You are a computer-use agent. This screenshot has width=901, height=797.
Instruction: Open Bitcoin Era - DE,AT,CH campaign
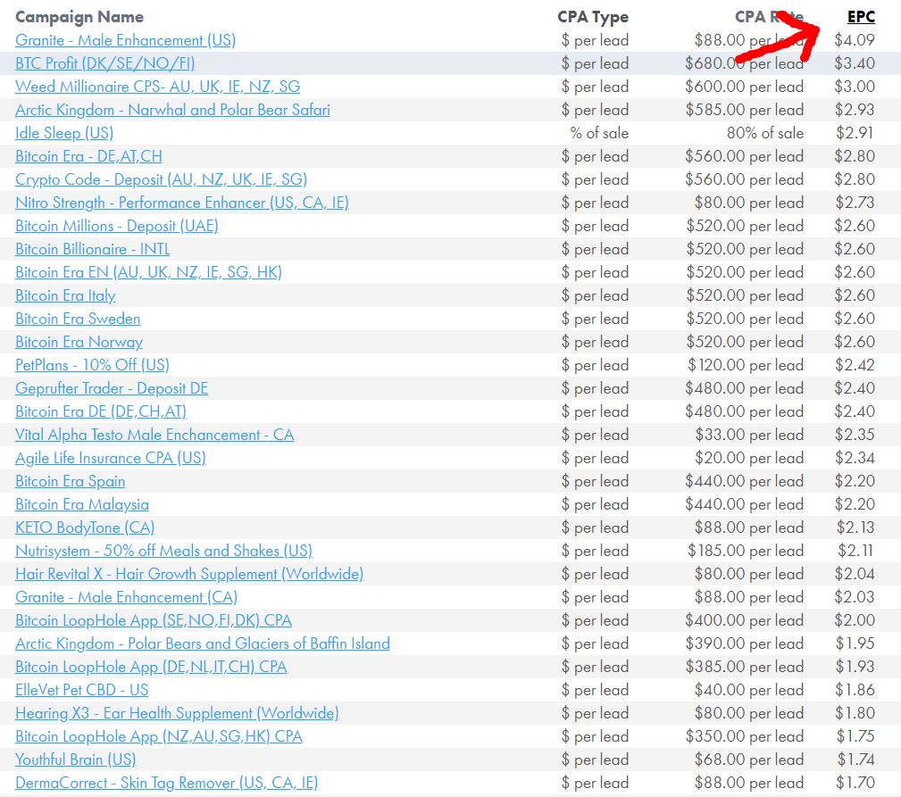88,156
